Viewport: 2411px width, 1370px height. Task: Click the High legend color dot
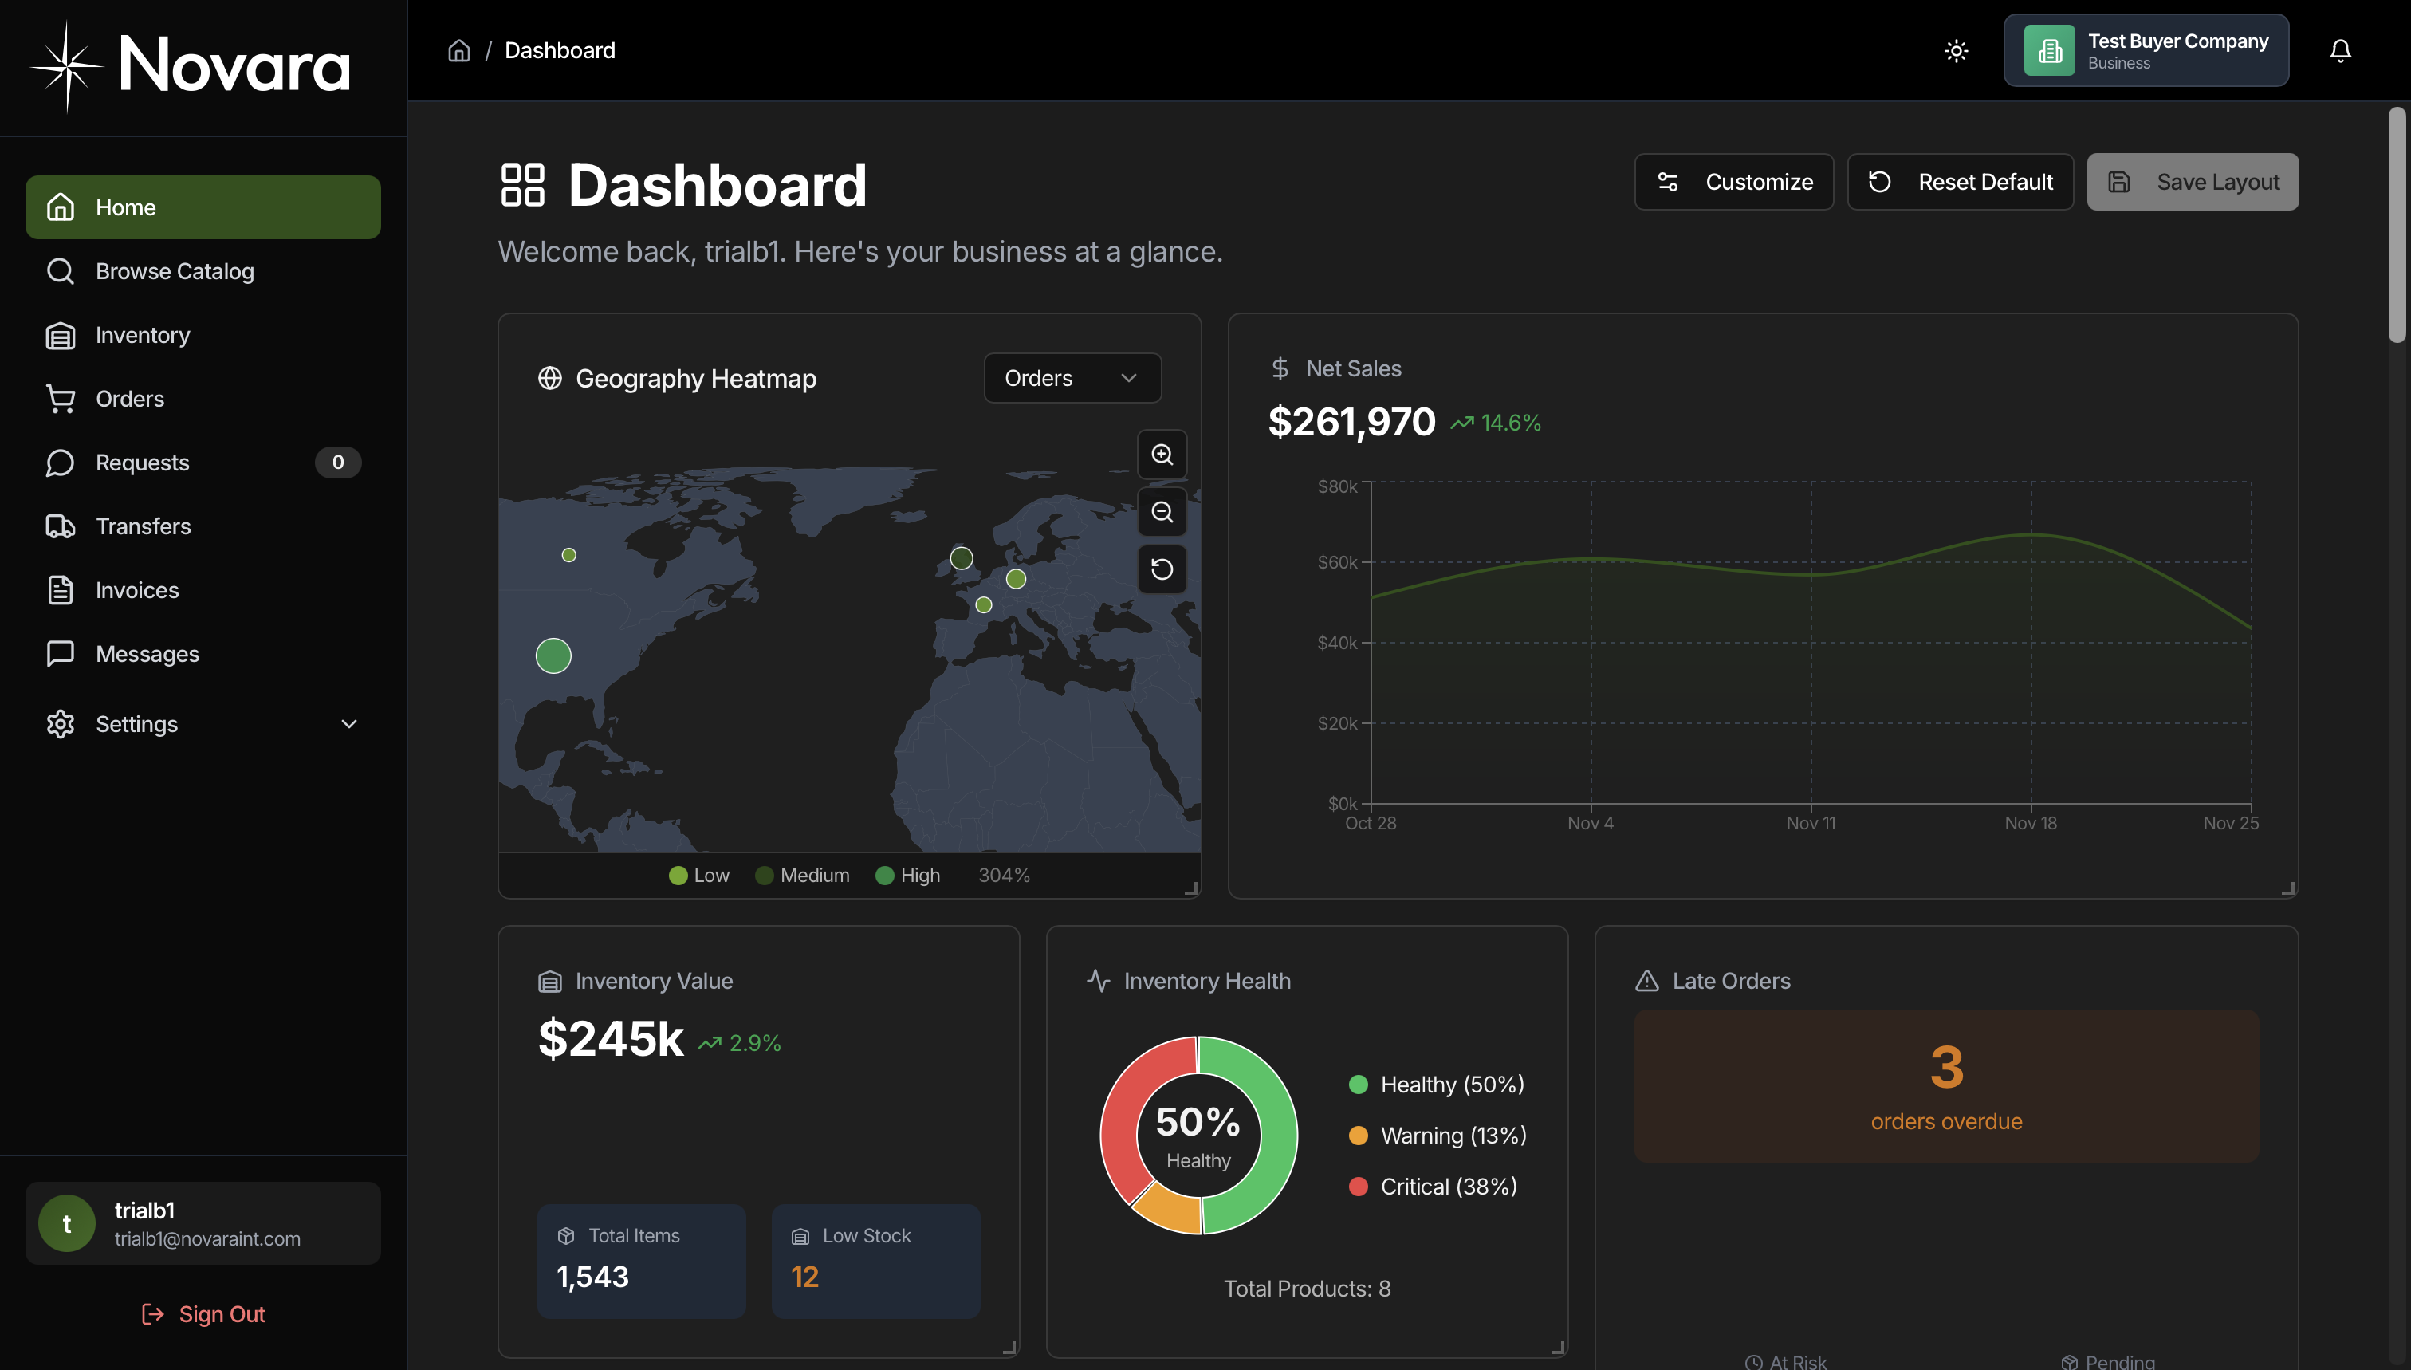point(884,875)
